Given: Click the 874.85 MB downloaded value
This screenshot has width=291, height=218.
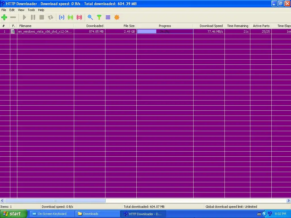Looking at the screenshot, I should click(96, 32).
